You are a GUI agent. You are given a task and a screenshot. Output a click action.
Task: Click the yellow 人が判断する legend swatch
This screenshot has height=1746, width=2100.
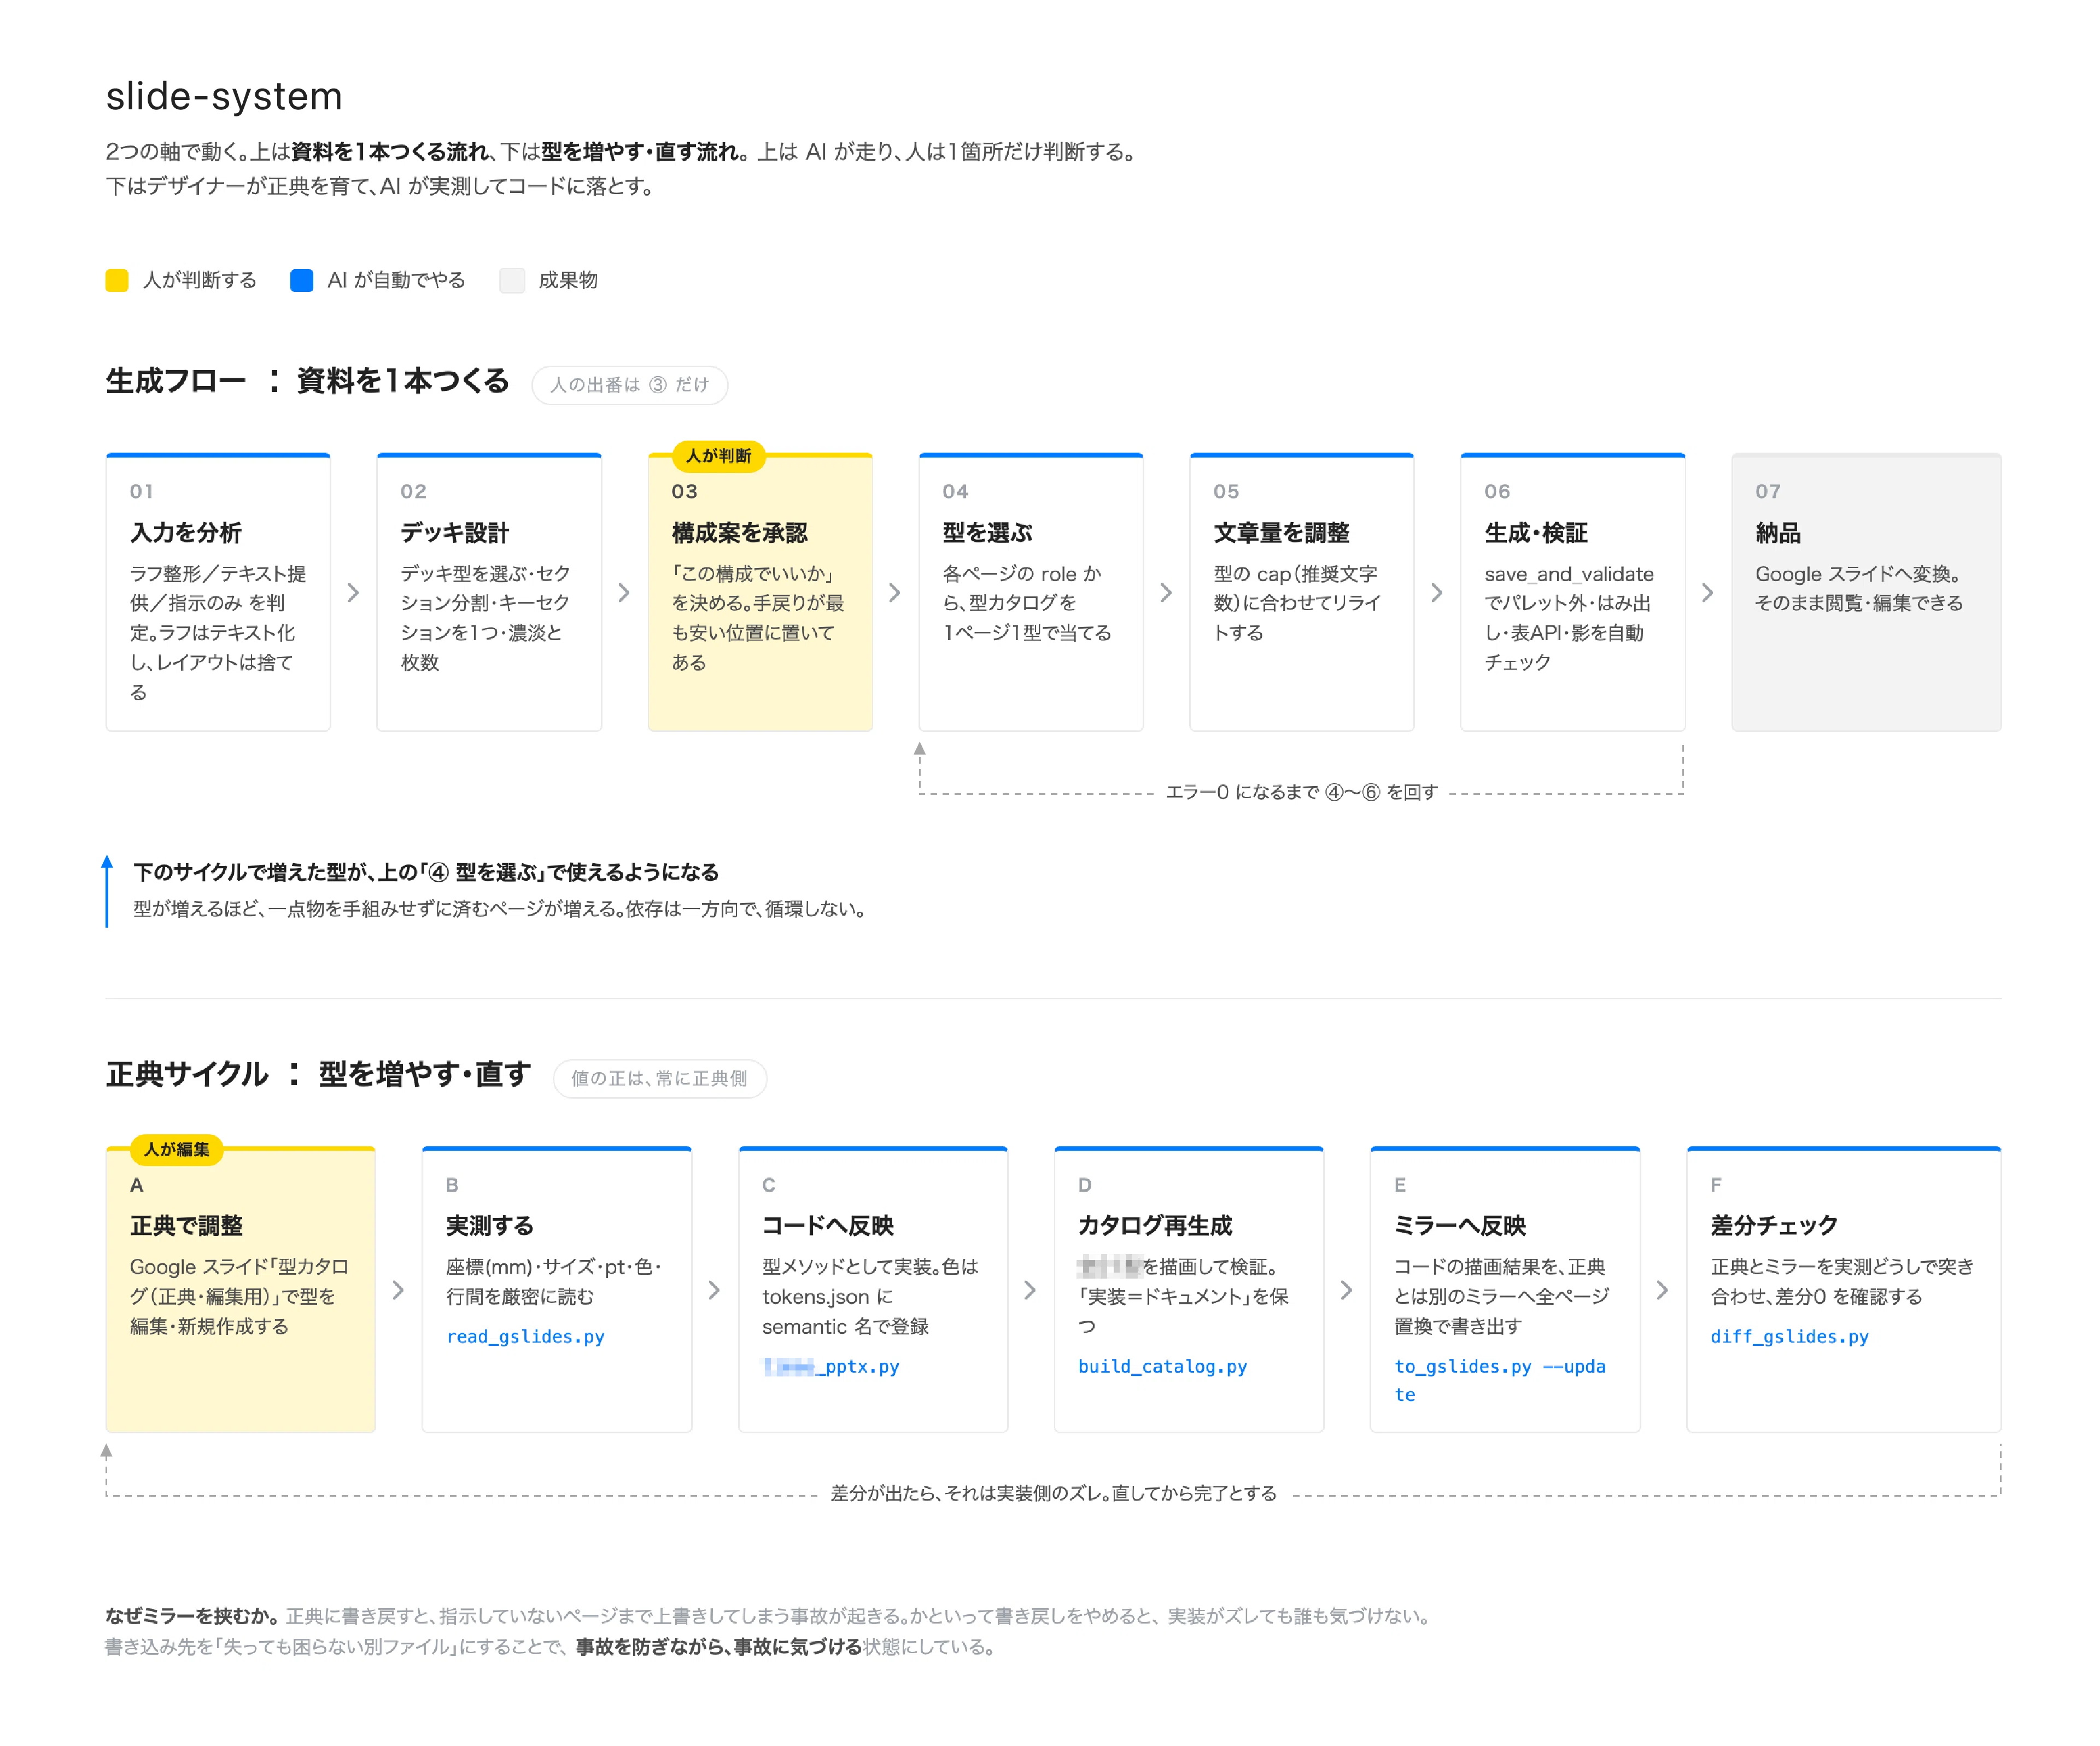coord(117,280)
